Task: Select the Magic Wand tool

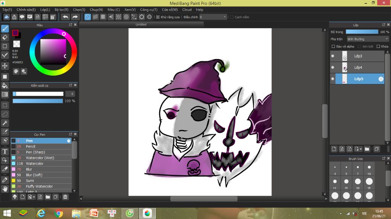Action: click(5, 123)
